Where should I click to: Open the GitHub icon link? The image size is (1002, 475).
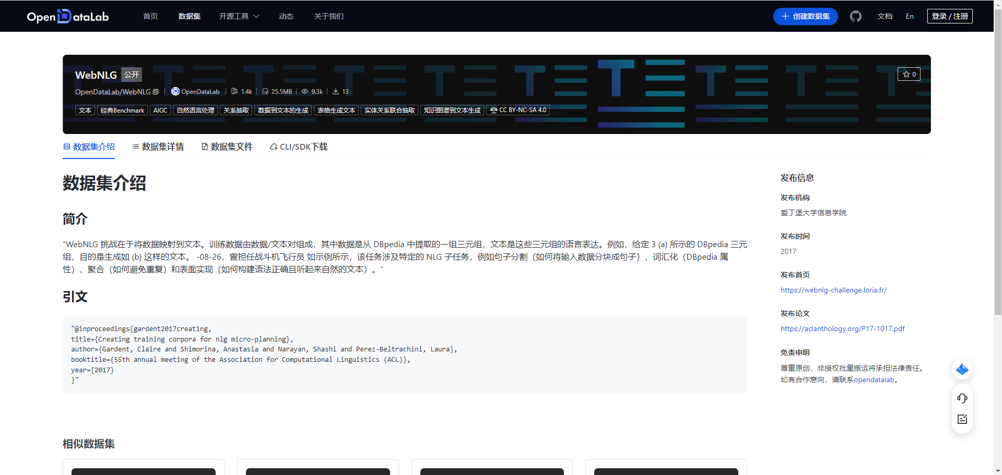tap(855, 16)
